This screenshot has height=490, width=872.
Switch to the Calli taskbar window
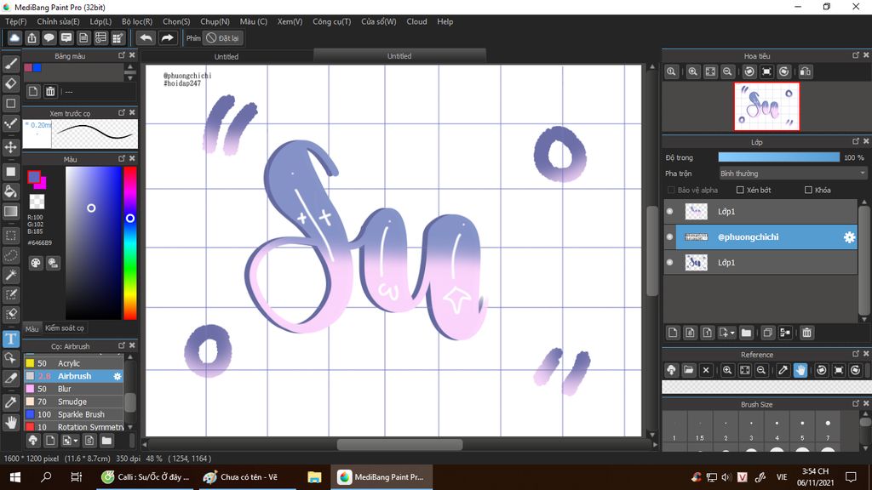pyautogui.click(x=146, y=477)
